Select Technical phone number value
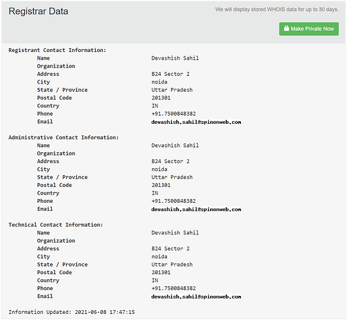Image resolution: width=349 pixels, height=321 pixels. pos(174,288)
